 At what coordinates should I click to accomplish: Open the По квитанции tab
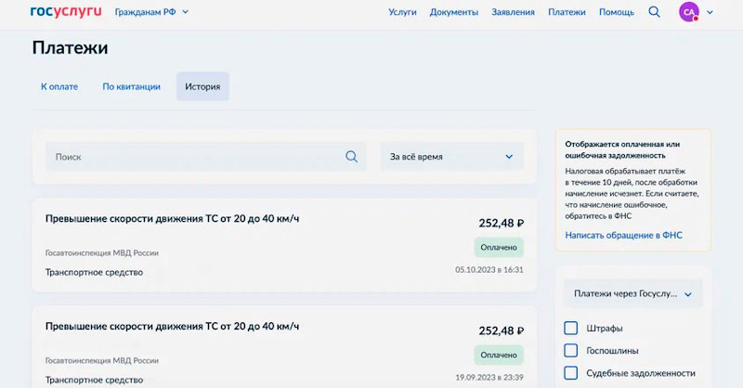click(x=131, y=86)
